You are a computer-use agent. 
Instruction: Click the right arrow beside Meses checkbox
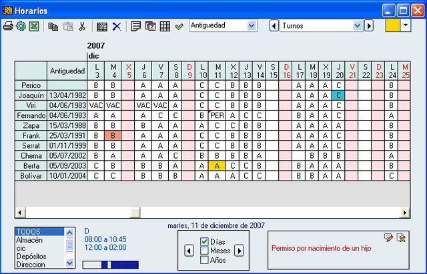tap(239, 251)
